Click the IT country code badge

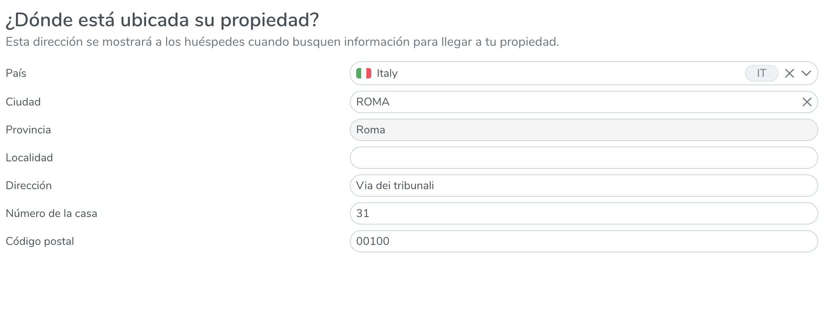click(761, 73)
